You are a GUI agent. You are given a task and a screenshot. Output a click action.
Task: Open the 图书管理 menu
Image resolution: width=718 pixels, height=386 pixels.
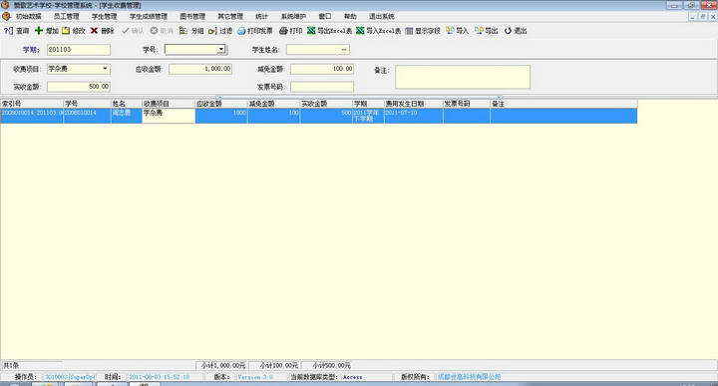(x=192, y=16)
